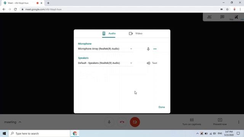This screenshot has width=244, height=137.
Task: Open more options three-dot menu in call bar
Action: click(239, 122)
